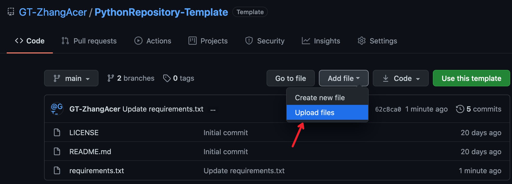This screenshot has height=184, width=512.
Task: Click the 20 days ago timestamp for README.md
Action: pos(481,152)
